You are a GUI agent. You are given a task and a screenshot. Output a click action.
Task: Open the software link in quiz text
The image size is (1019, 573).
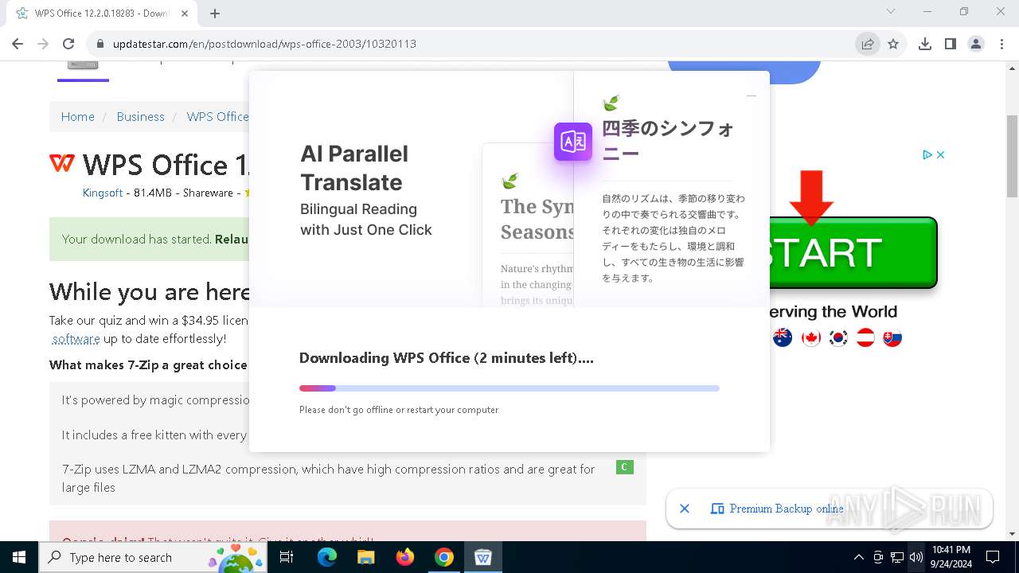(76, 338)
